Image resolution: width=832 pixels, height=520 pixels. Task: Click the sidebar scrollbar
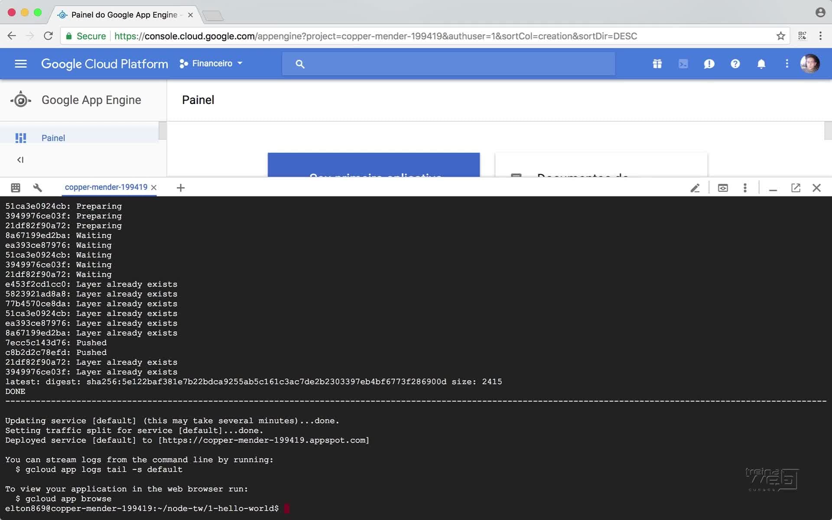pos(162,131)
